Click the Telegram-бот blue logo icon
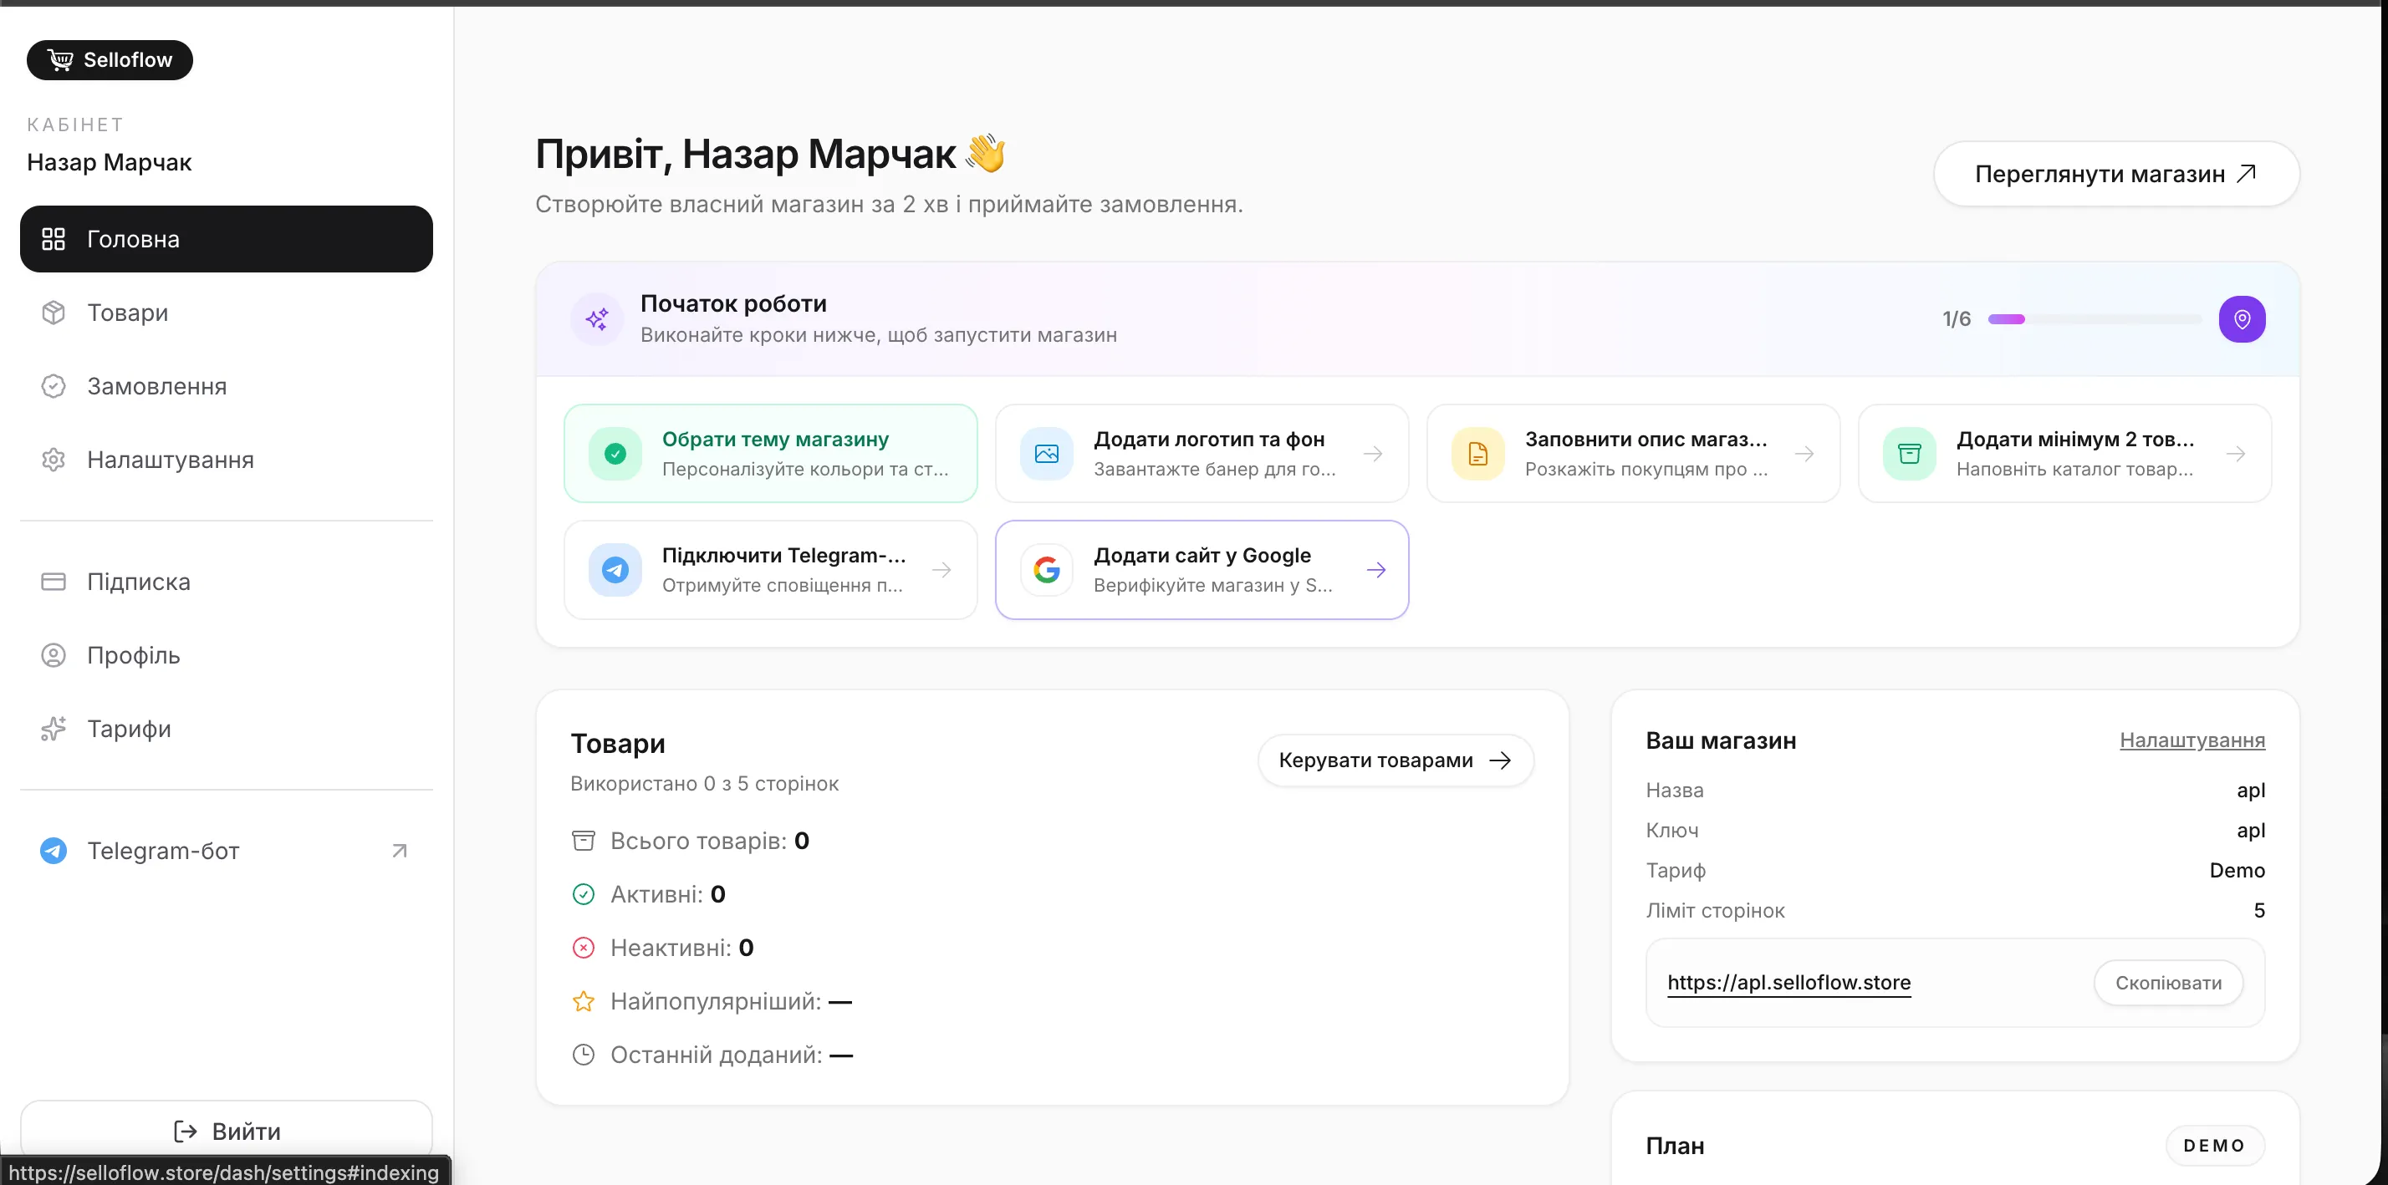This screenshot has height=1185, width=2388. 54,851
